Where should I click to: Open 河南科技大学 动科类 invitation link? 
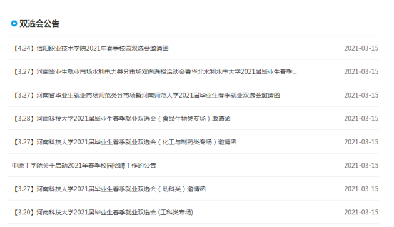click(109, 189)
